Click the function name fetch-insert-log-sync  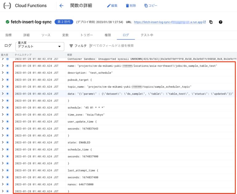point(31,22)
